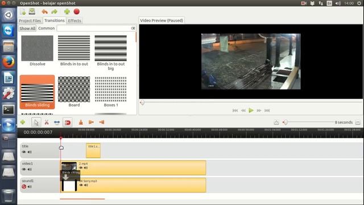The height and width of the screenshot is (205, 364).
Task: Select the Blinds sliding transition
Action: click(x=38, y=92)
